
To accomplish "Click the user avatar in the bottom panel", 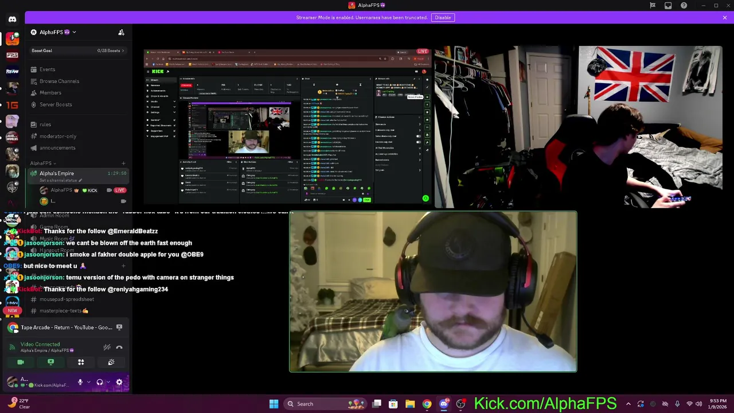I will pyautogui.click(x=12, y=382).
